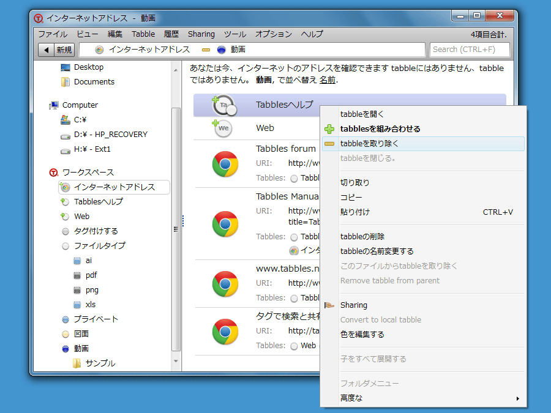Select 図面 tabble in the tree
Image resolution: width=551 pixels, height=413 pixels.
[81, 334]
